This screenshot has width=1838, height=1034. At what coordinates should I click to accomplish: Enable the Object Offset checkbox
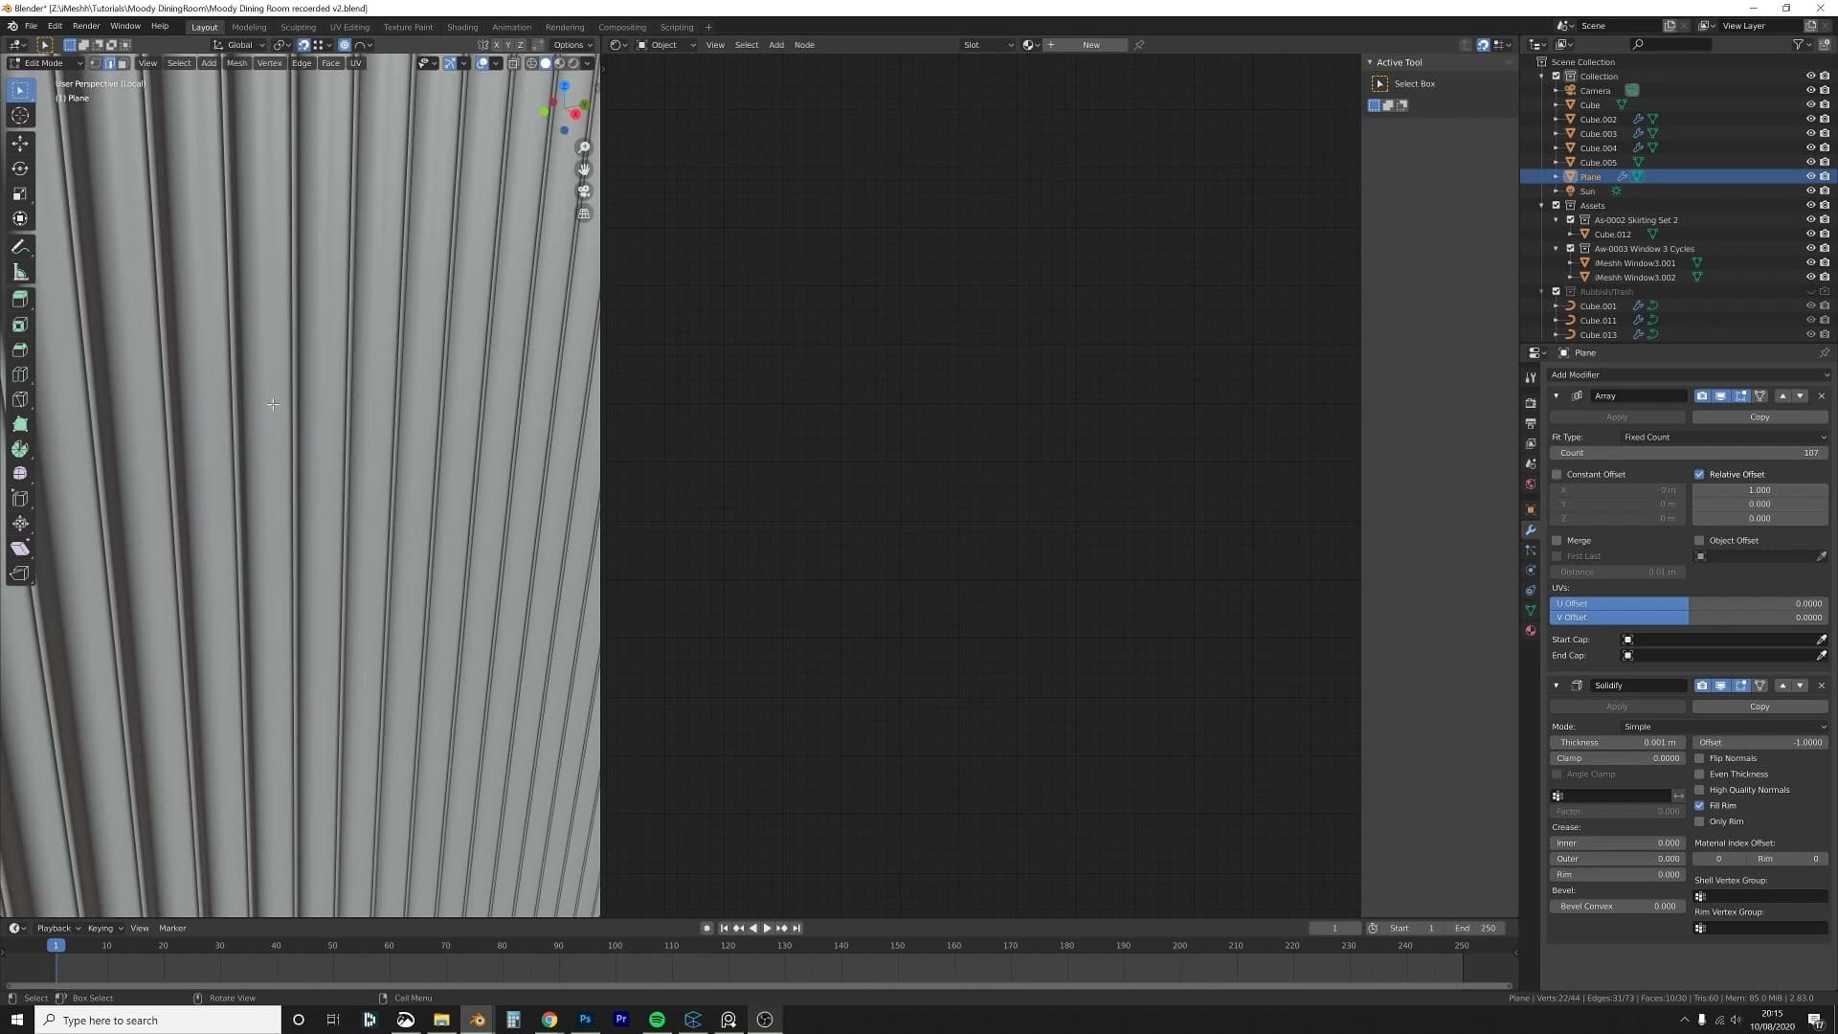(1699, 541)
